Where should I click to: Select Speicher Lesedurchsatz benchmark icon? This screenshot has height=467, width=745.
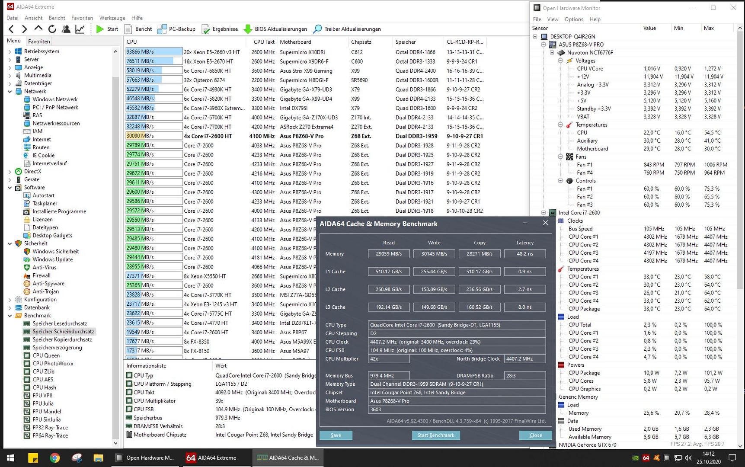click(27, 323)
